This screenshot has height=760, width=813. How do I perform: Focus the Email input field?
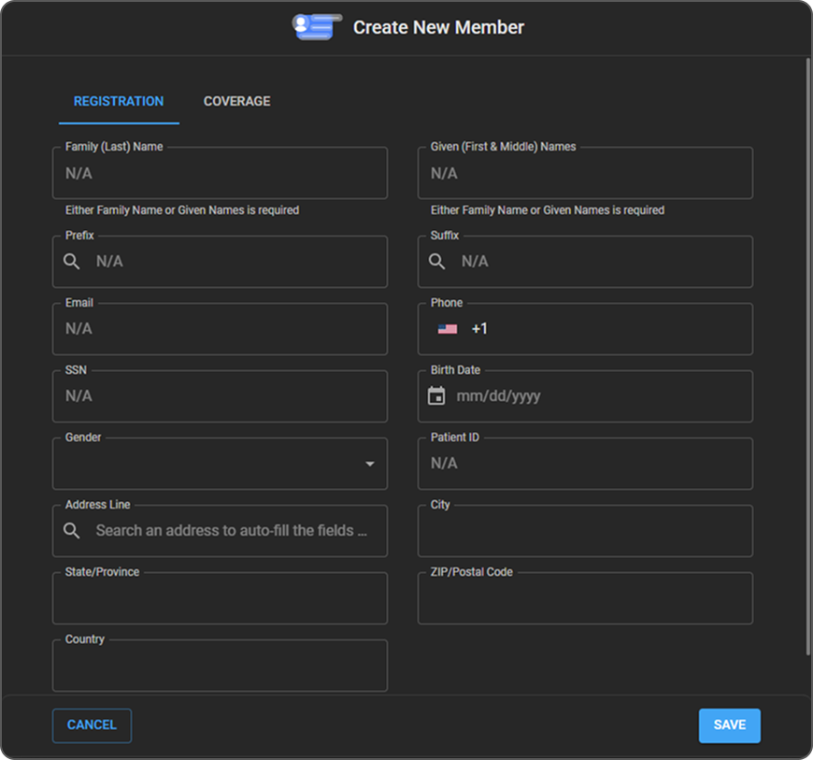pos(220,329)
